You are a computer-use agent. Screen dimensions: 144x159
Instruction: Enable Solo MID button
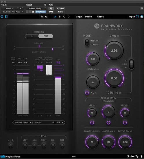(x=53, y=145)
